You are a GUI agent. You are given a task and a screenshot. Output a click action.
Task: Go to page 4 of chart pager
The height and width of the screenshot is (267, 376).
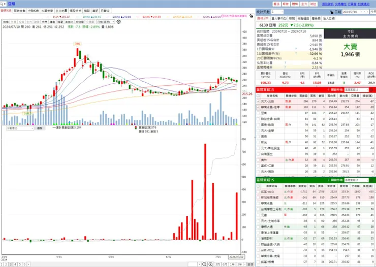(15, 264)
